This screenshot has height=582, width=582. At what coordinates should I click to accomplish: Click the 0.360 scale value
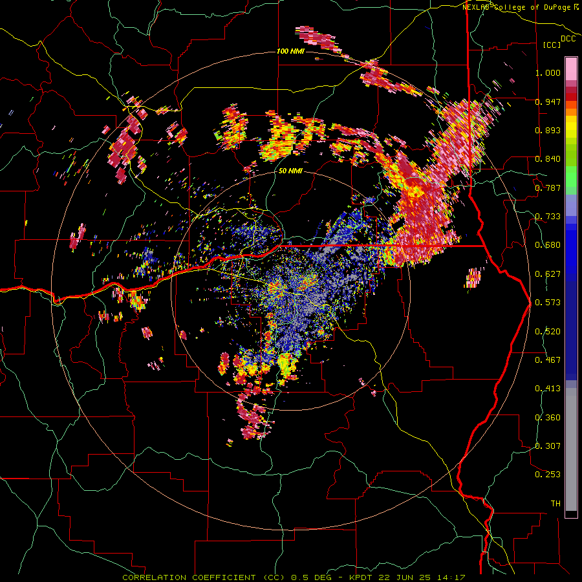pos(548,418)
